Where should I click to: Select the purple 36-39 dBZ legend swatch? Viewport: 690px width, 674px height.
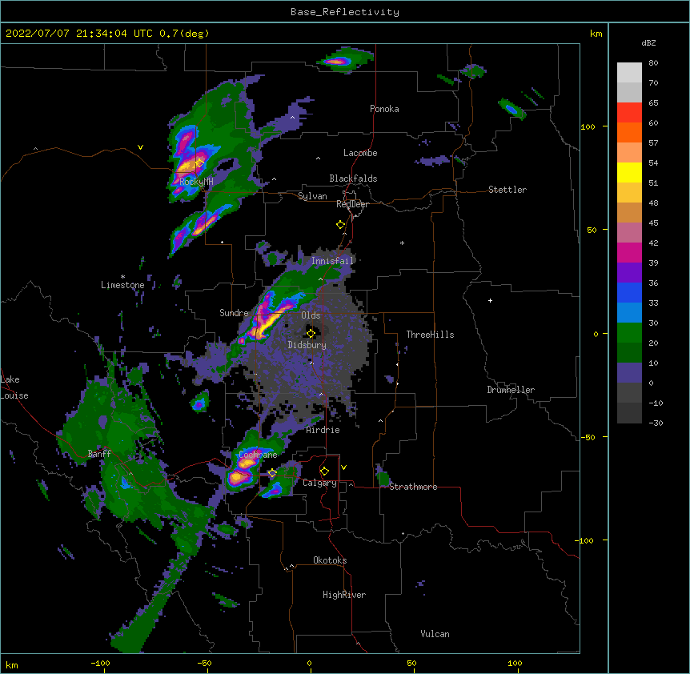tap(629, 273)
